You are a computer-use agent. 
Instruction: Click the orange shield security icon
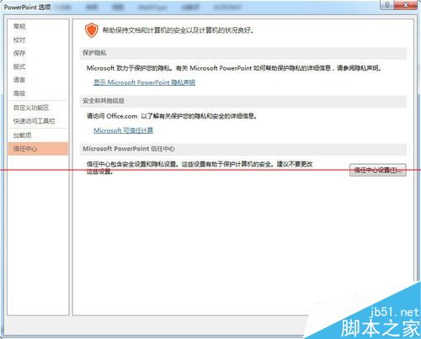pos(92,30)
